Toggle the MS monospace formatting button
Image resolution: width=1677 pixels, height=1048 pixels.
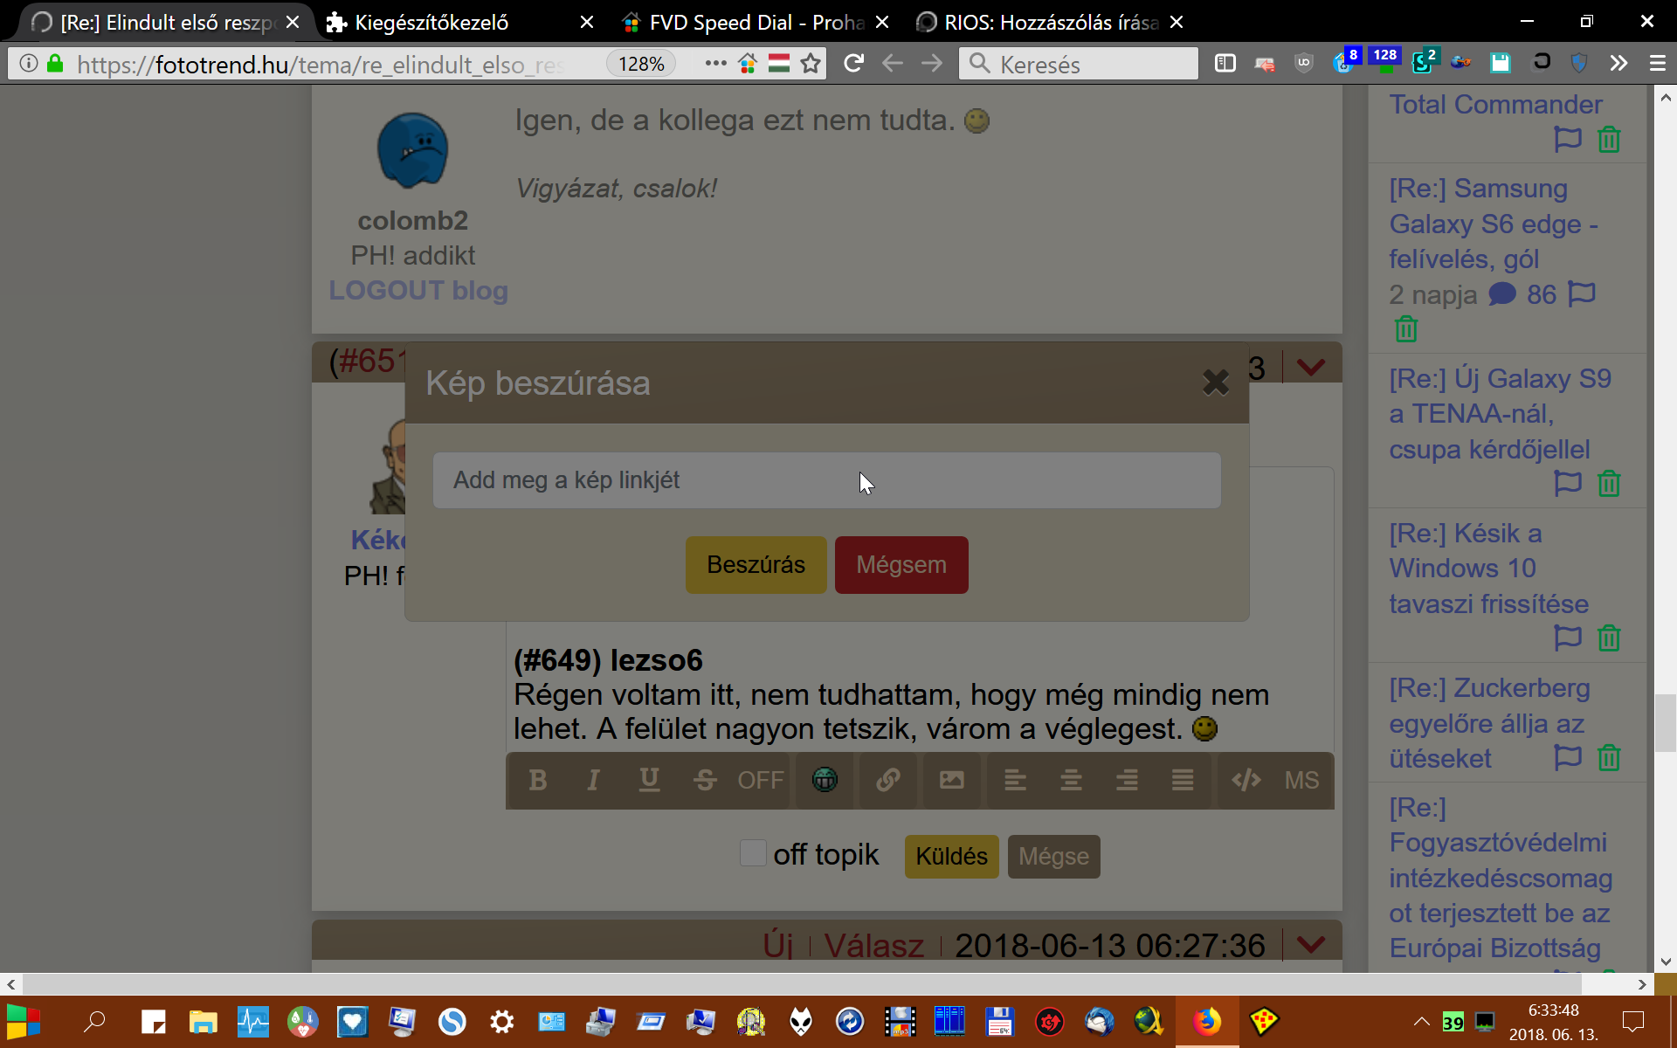(x=1301, y=780)
